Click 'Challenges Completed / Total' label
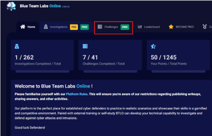 104,64
